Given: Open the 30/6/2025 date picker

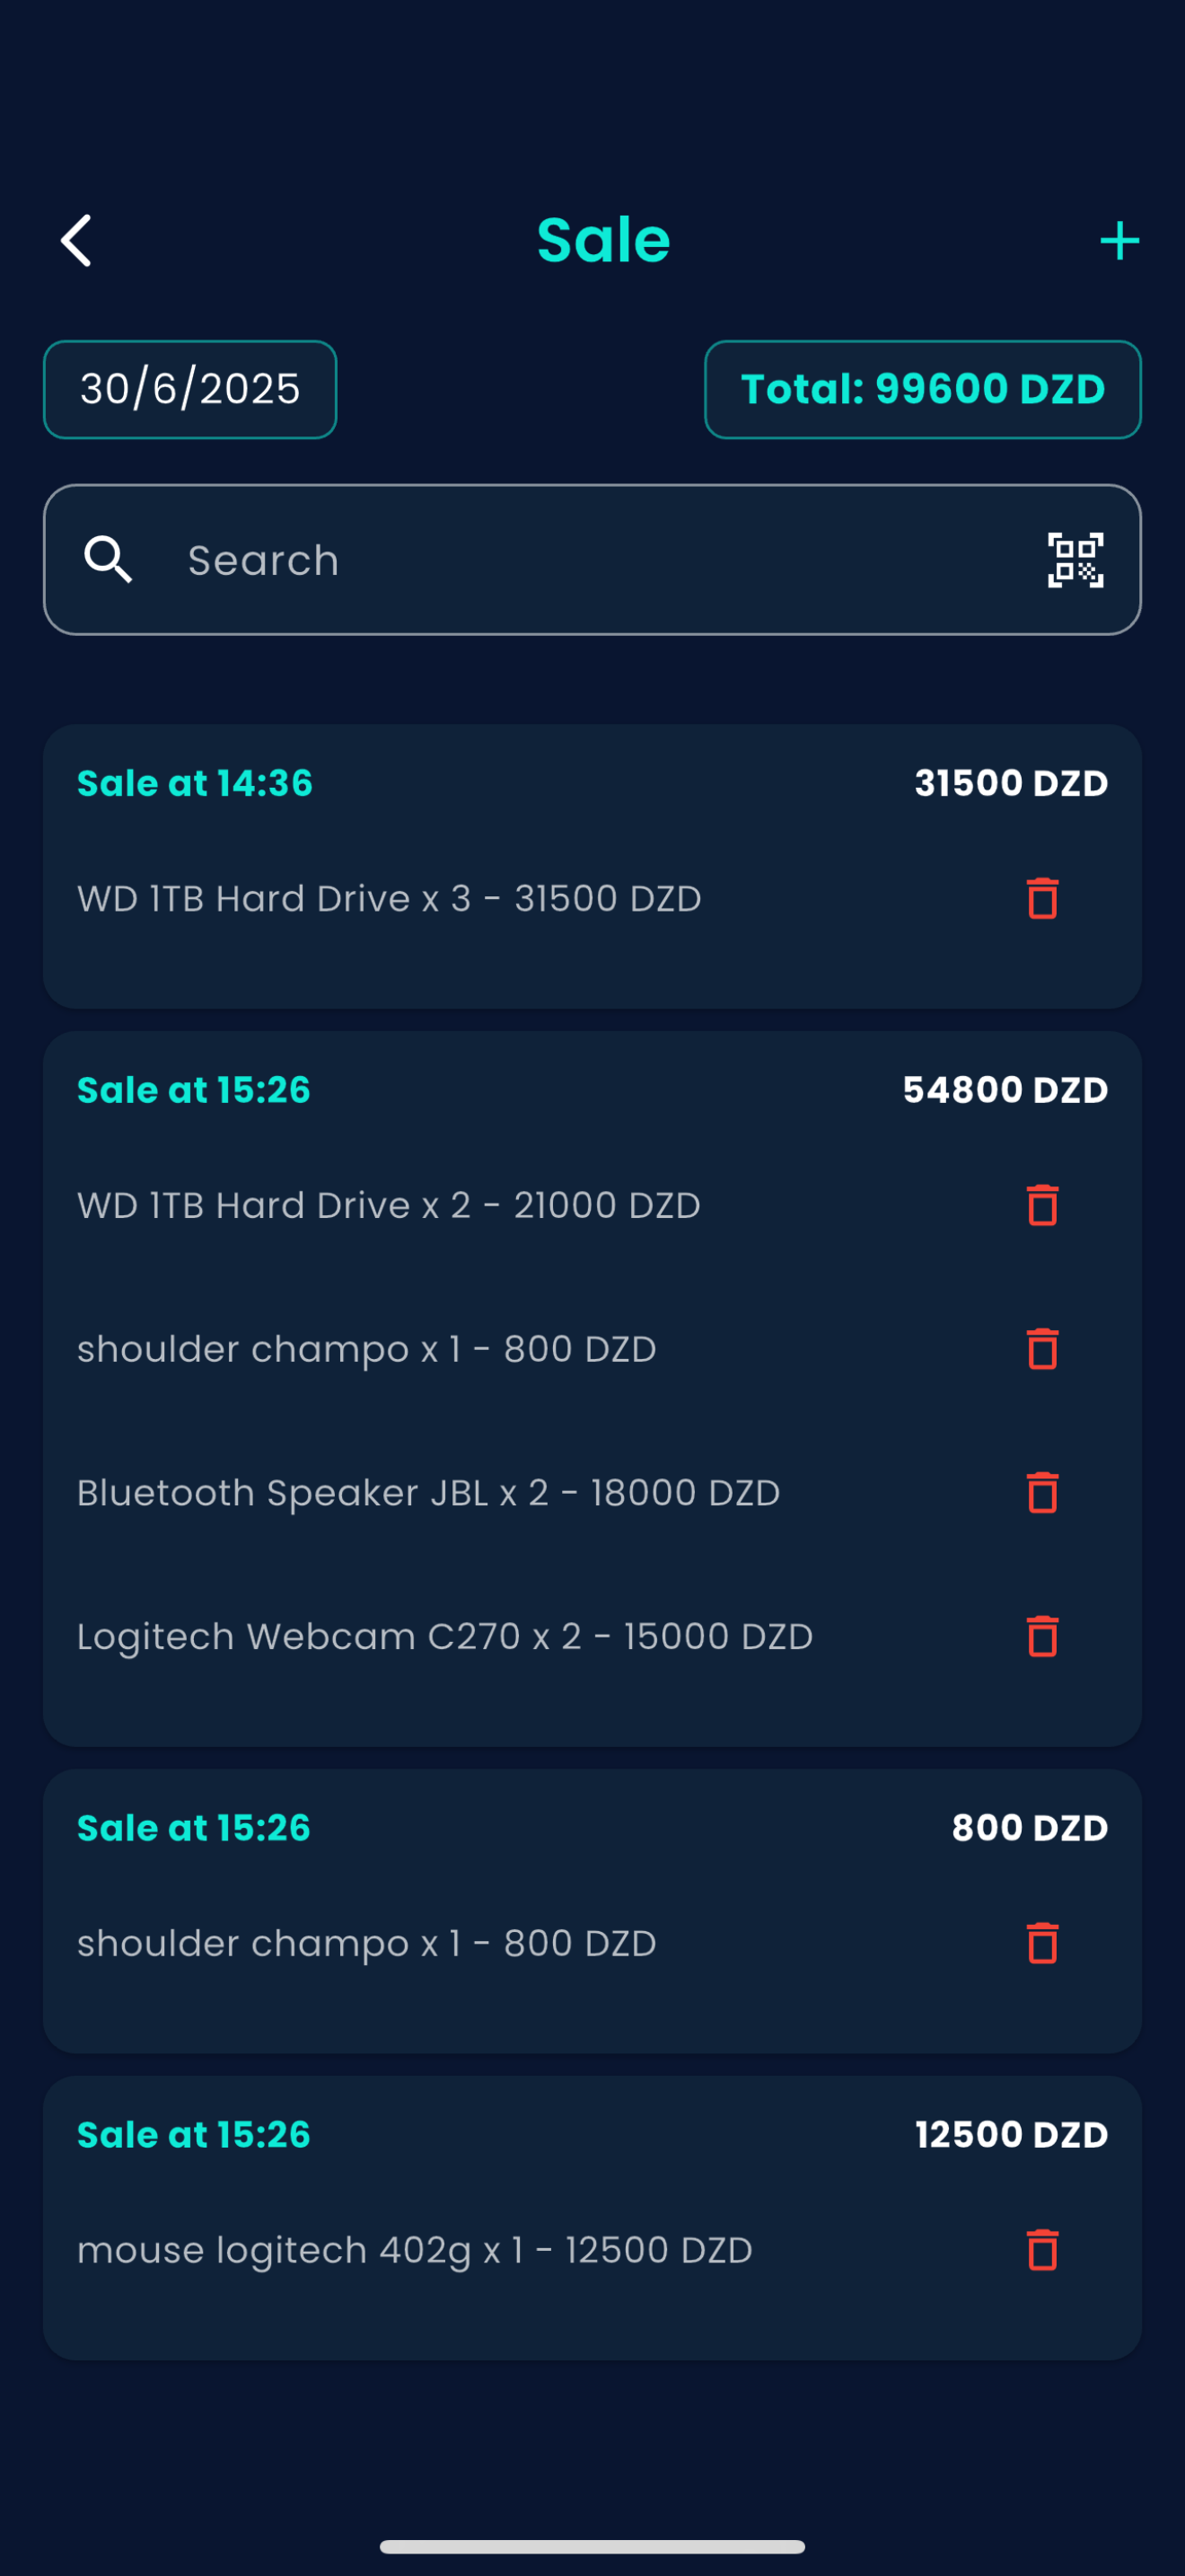Looking at the screenshot, I should coord(189,389).
